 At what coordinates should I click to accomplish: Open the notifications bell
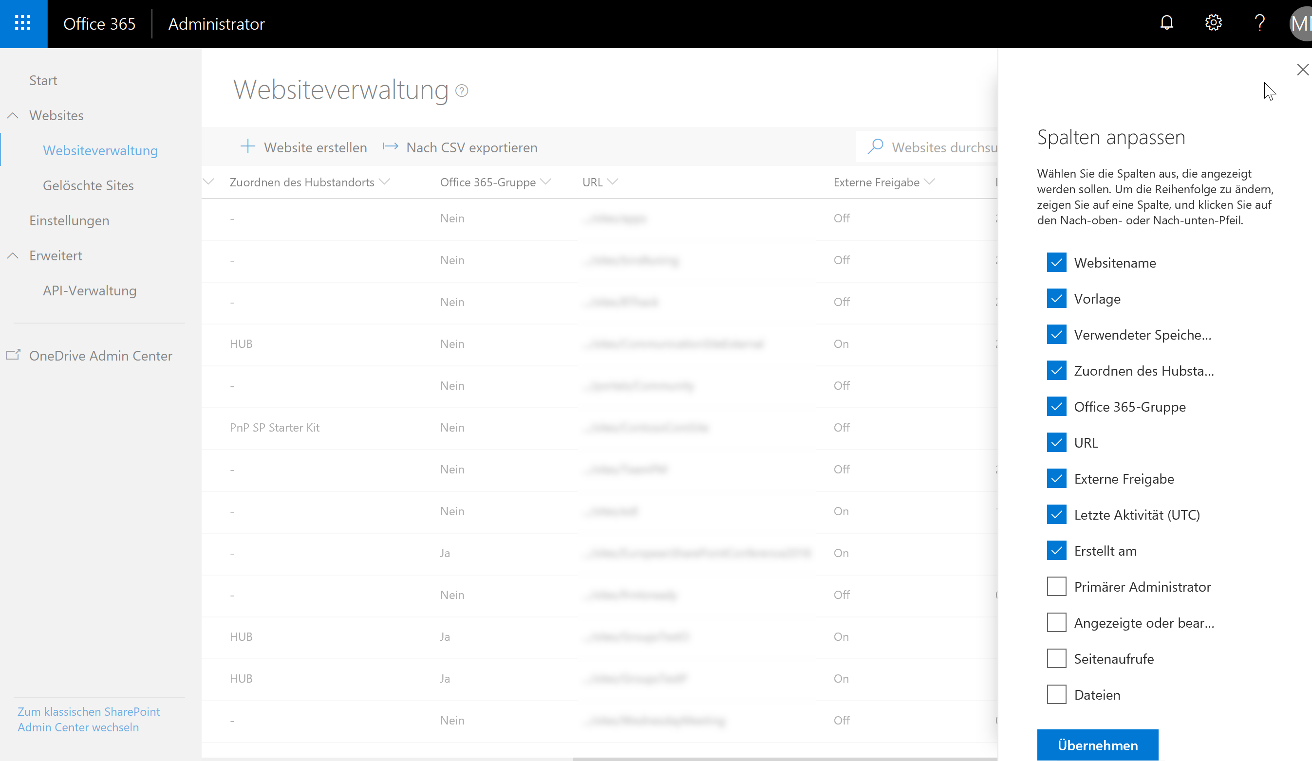[1167, 23]
